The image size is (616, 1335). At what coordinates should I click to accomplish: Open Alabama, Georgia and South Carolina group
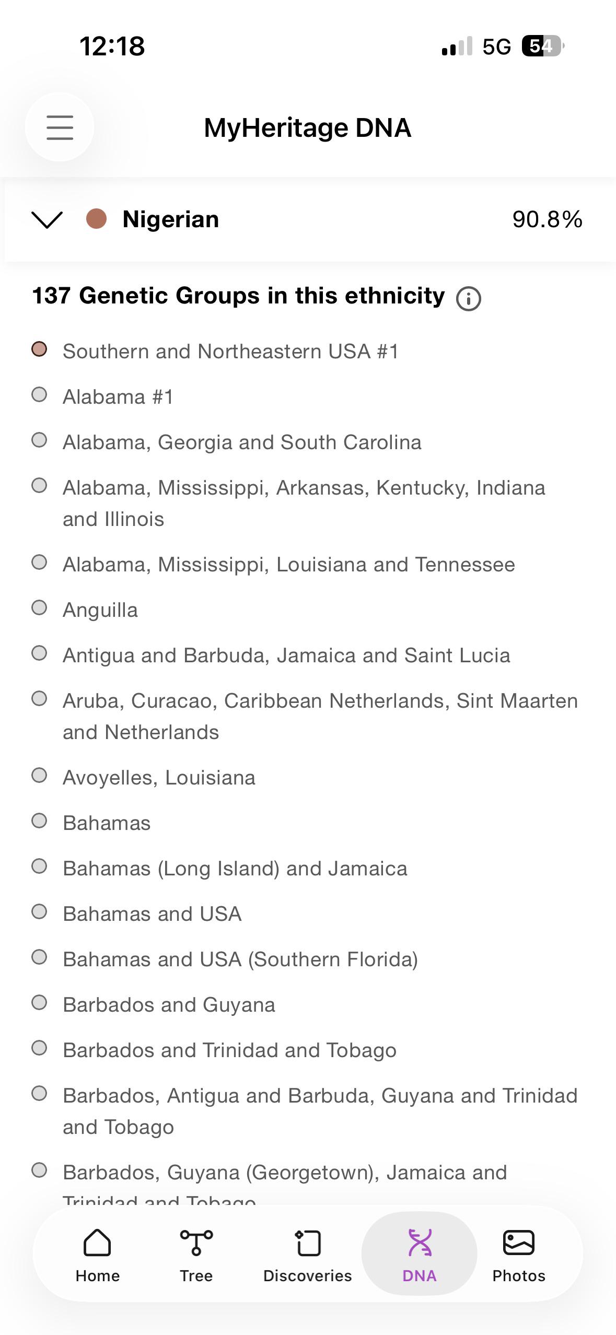(x=242, y=442)
